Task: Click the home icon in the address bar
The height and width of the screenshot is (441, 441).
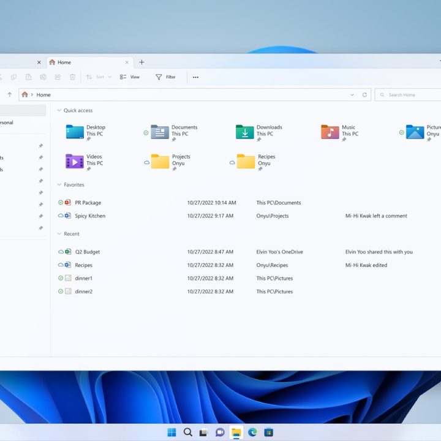Action: [x=24, y=94]
